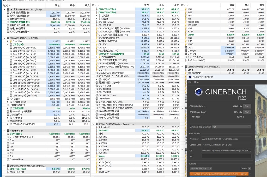
Task: Expand the コア クロック マルチプライヤー row
Action: pyautogui.click(x=8, y=124)
